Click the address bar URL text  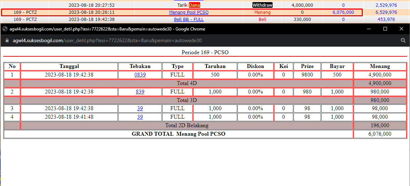click(x=107, y=40)
